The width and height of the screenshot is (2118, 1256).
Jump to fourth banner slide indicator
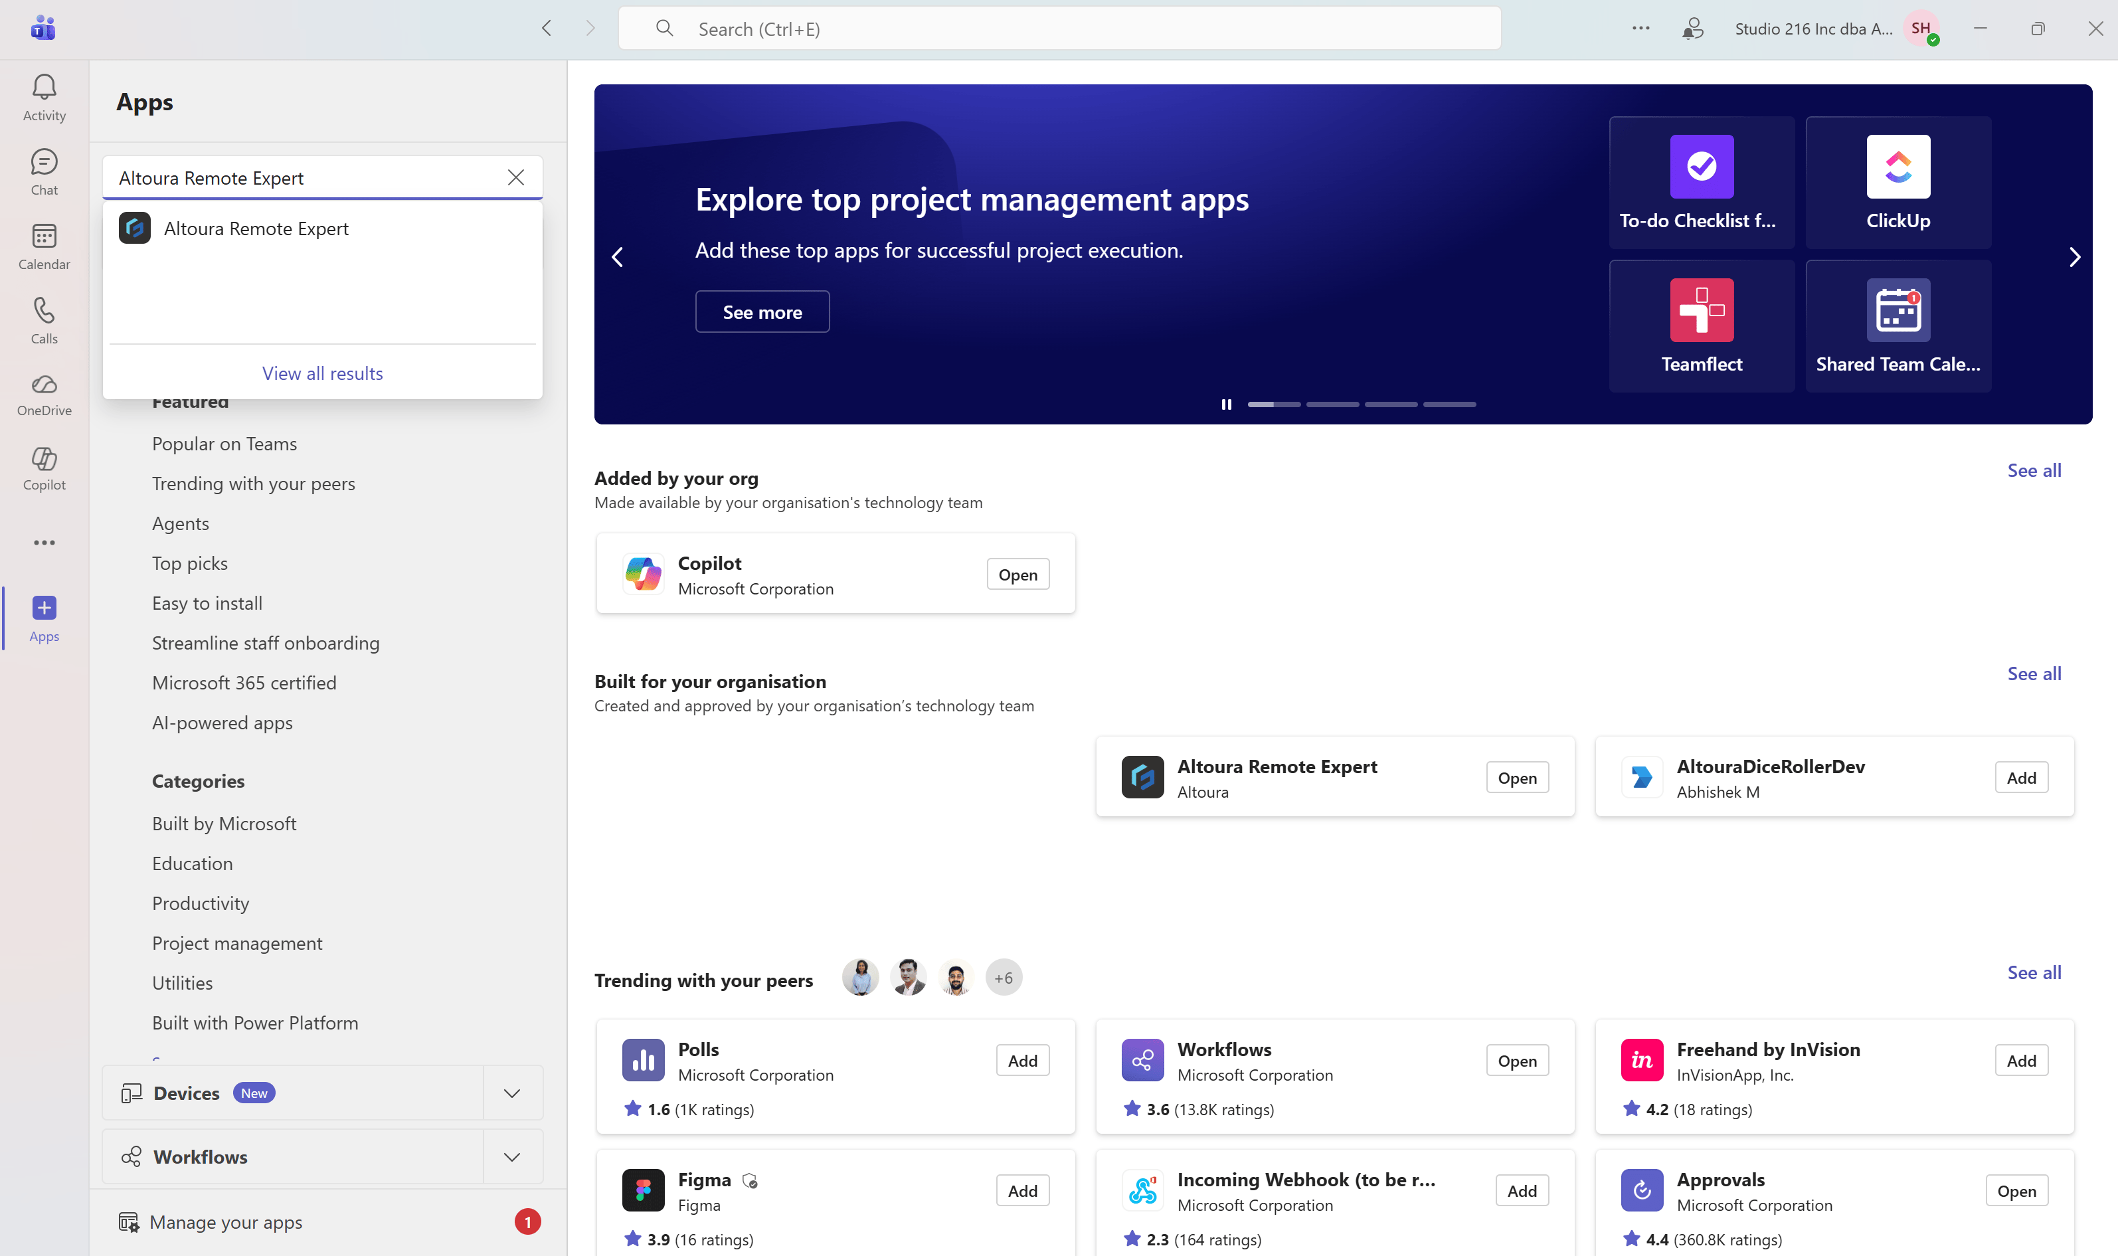coord(1449,404)
